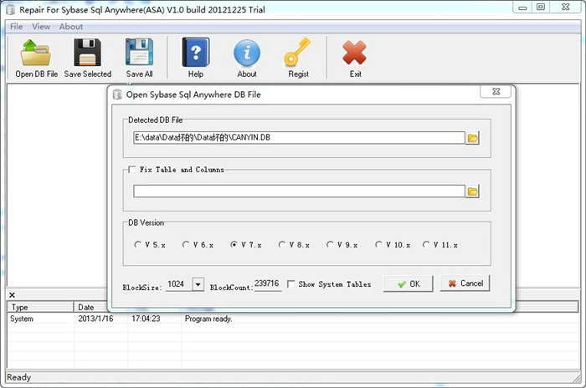Open the About menu
The height and width of the screenshot is (388, 586).
click(71, 27)
